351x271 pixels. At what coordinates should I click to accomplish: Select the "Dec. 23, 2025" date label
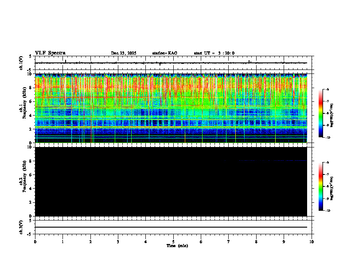pyautogui.click(x=124, y=53)
